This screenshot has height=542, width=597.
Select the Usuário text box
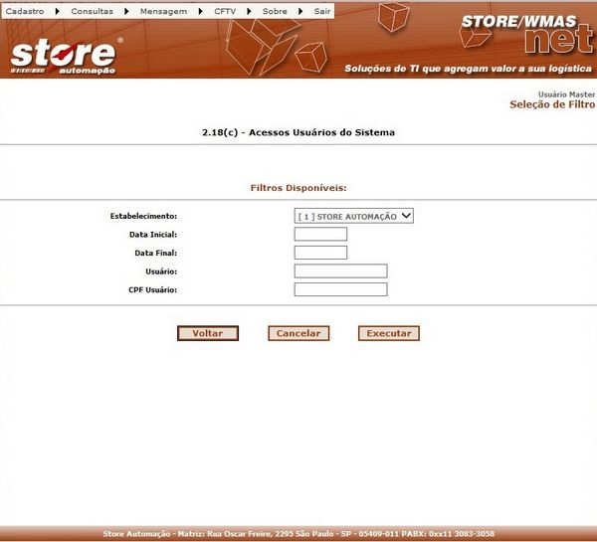point(340,271)
